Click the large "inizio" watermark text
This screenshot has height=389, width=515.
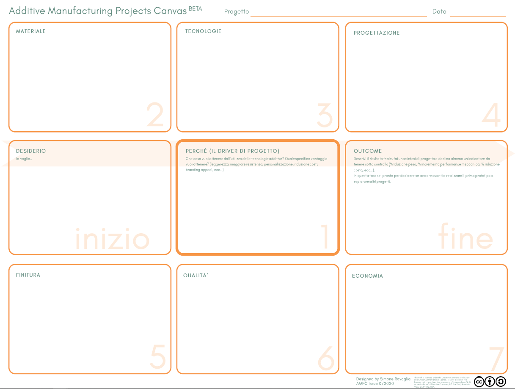[x=112, y=239]
